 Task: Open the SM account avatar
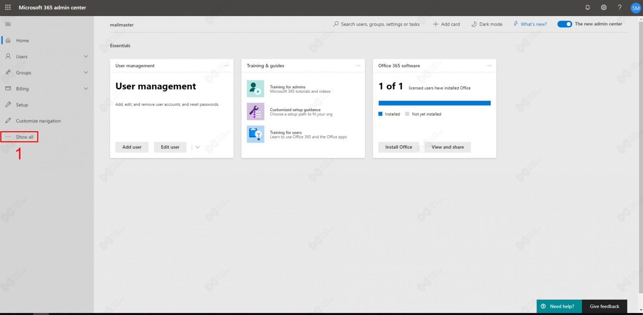coord(636,8)
